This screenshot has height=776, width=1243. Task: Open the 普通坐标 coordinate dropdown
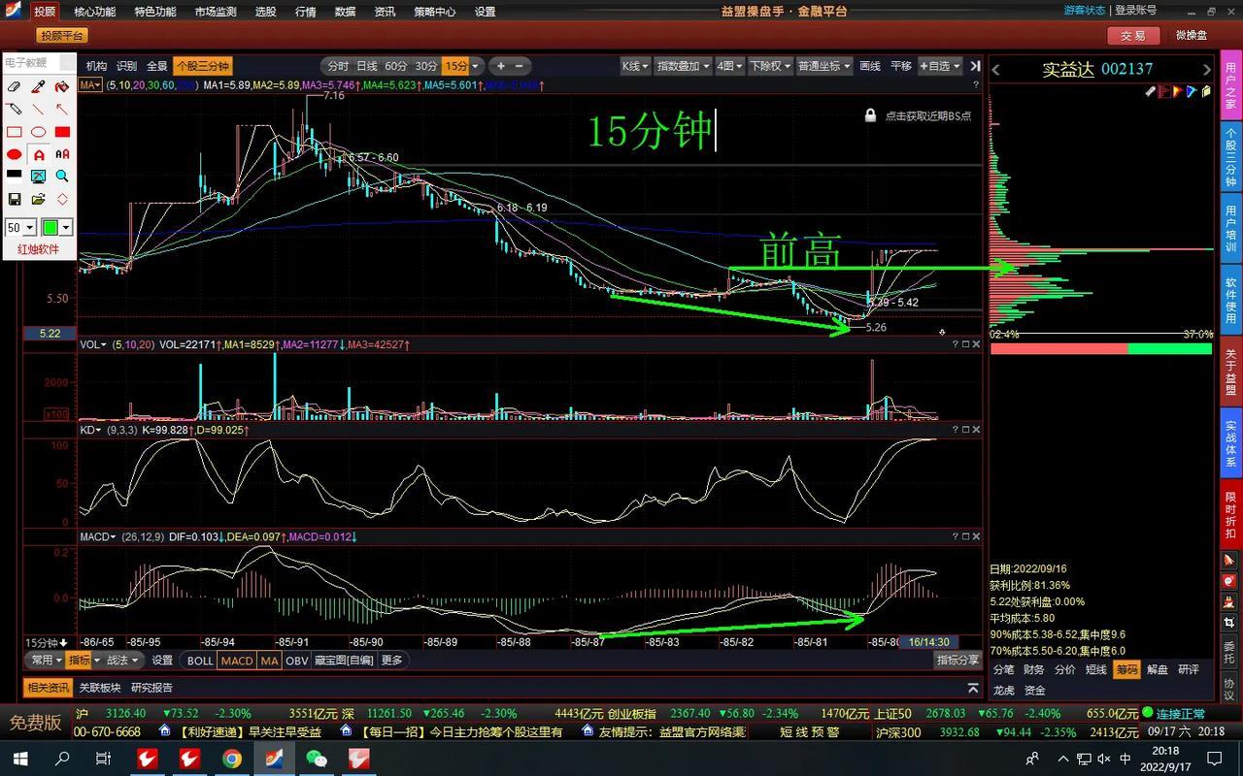824,66
